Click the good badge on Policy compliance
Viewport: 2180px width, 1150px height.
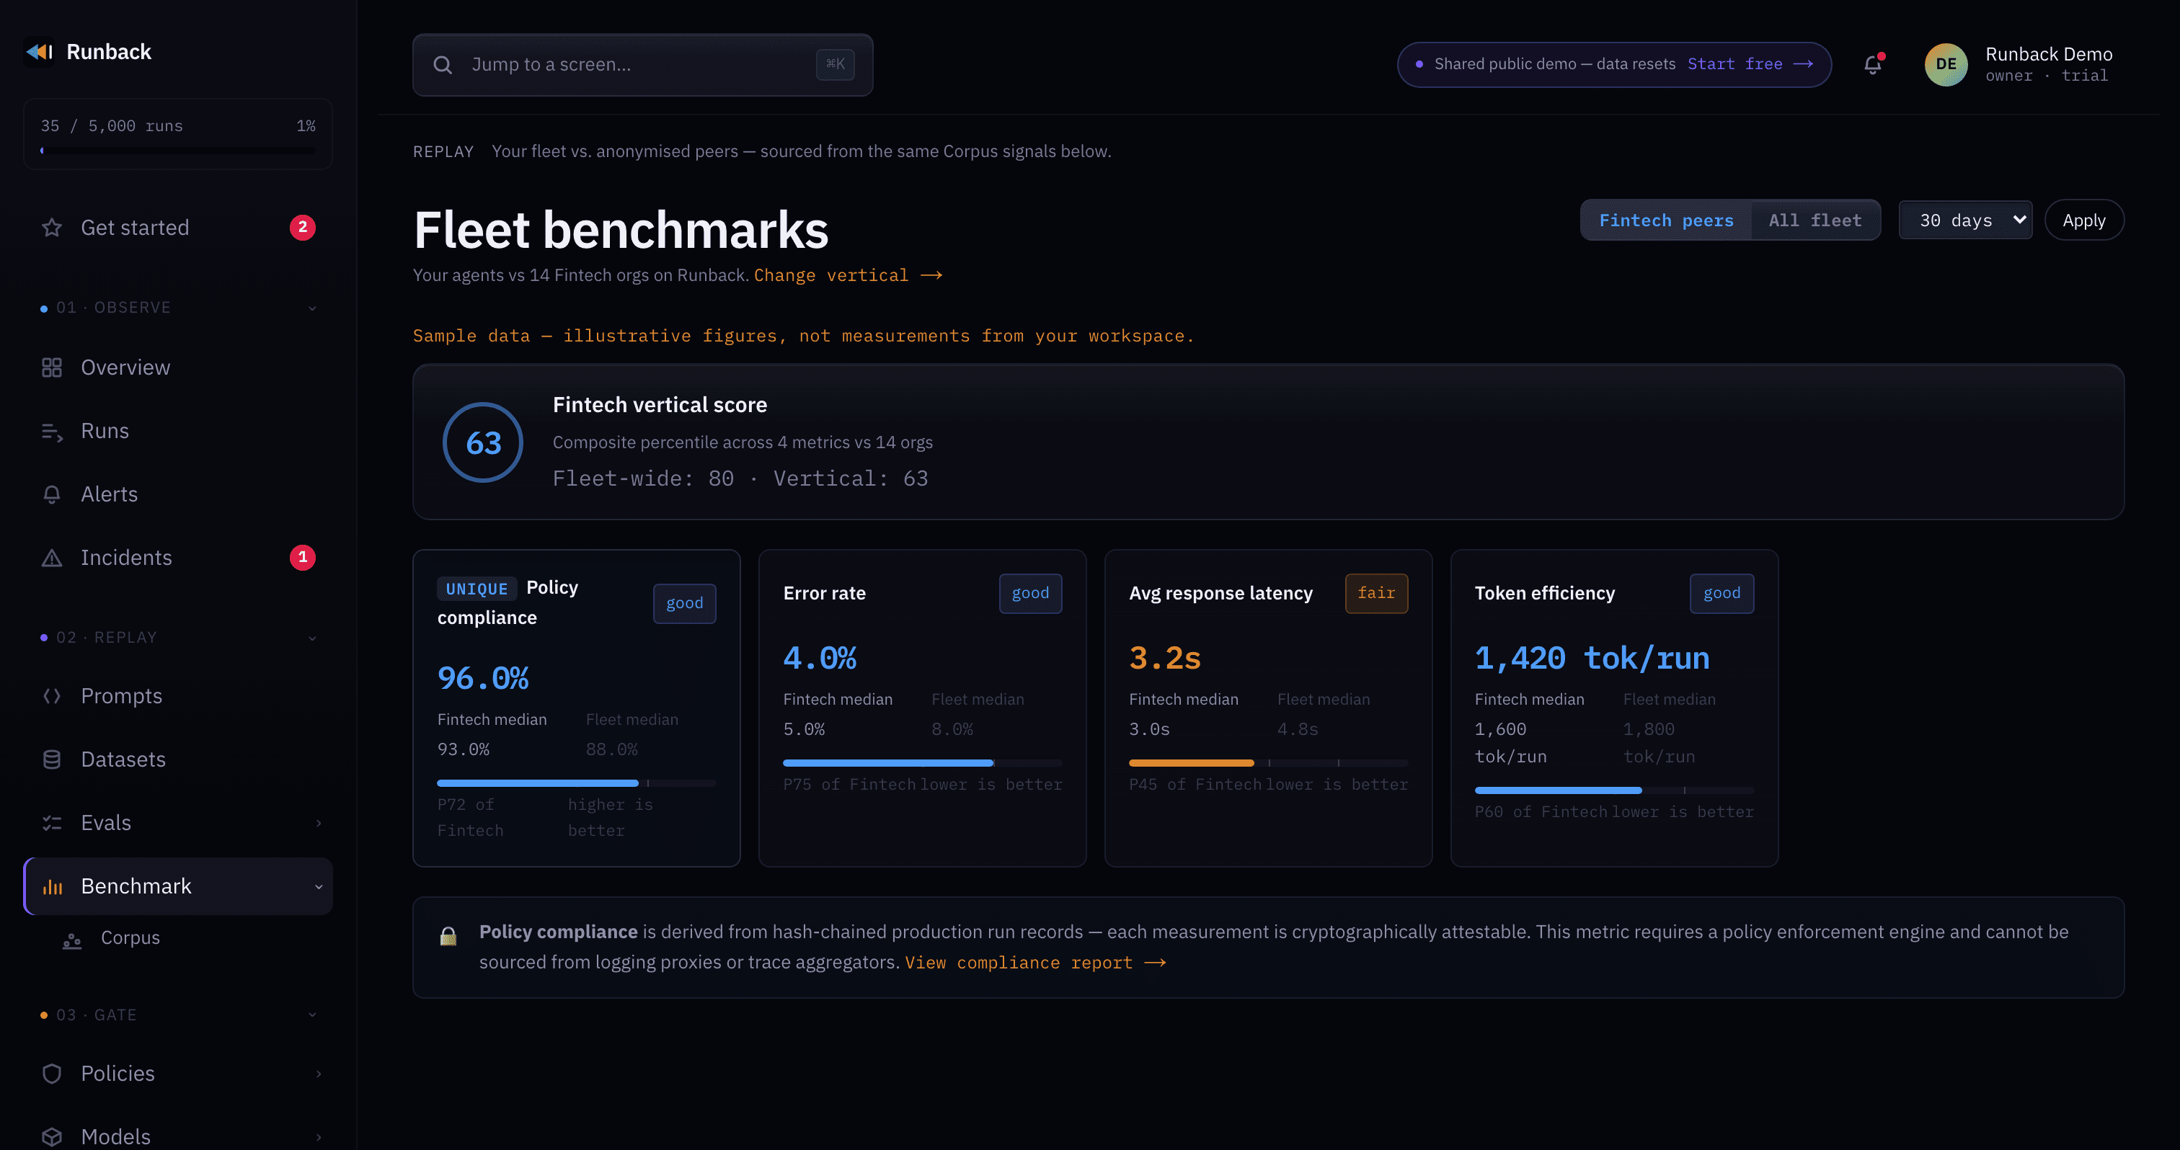pos(684,603)
